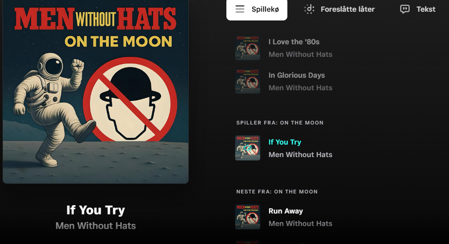The height and width of the screenshot is (244, 449).
Task: Switch to the Tekst tab
Action: 426,9
